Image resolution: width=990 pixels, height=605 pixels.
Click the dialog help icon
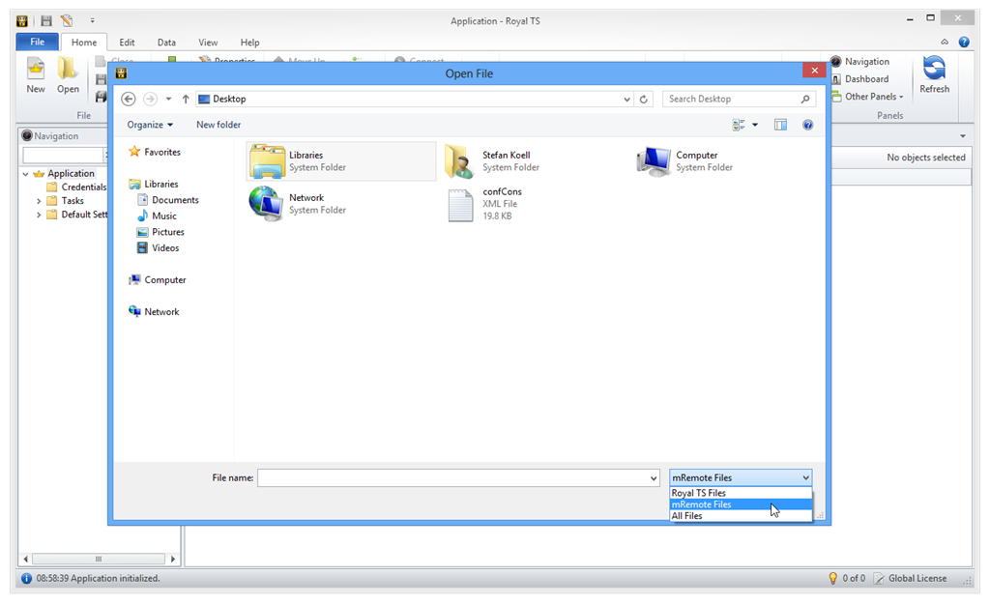click(807, 125)
